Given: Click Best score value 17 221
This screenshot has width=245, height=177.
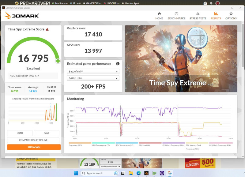Looking at the screenshot, I should coord(51,91).
